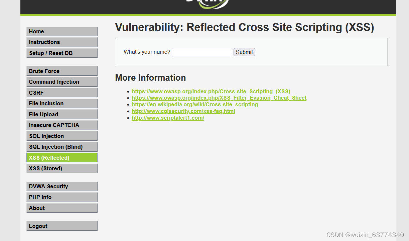Click the What's your name input field
Screen dimensions: 409x241
click(x=201, y=52)
